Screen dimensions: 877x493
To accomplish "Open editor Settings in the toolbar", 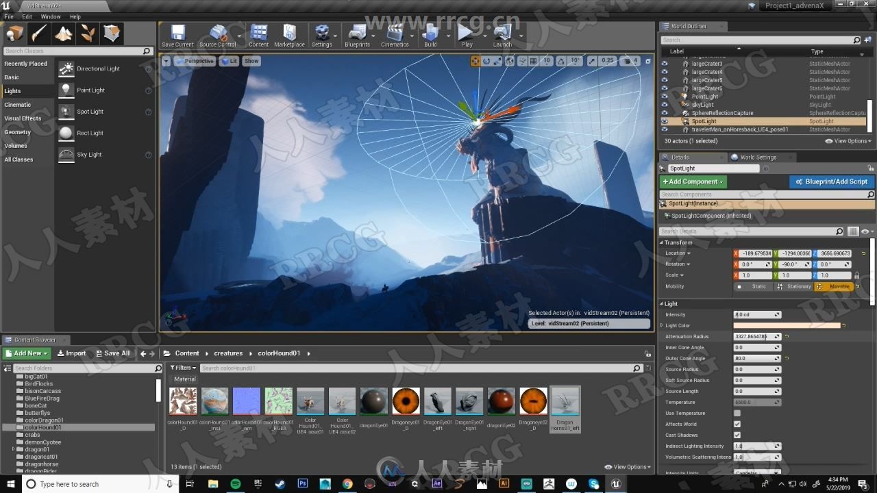I will coord(321,35).
